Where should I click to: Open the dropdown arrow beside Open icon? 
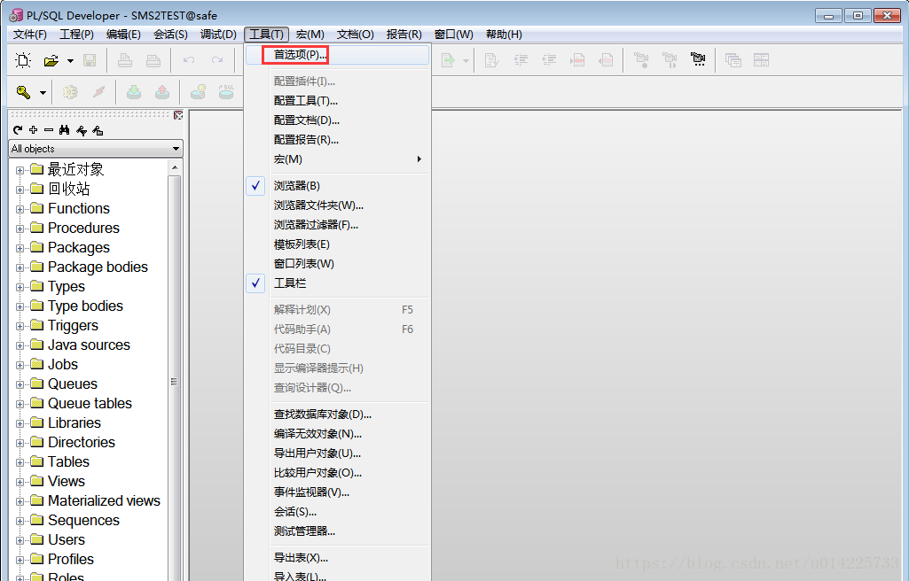(x=70, y=61)
